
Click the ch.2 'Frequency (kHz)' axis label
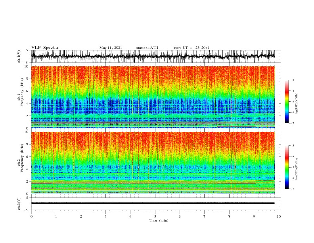point(22,158)
